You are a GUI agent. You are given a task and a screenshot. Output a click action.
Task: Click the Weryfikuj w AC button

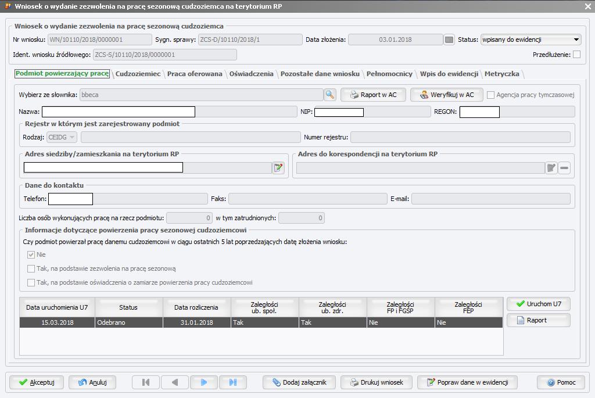447,95
